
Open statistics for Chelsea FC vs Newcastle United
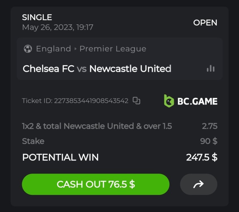[210, 69]
